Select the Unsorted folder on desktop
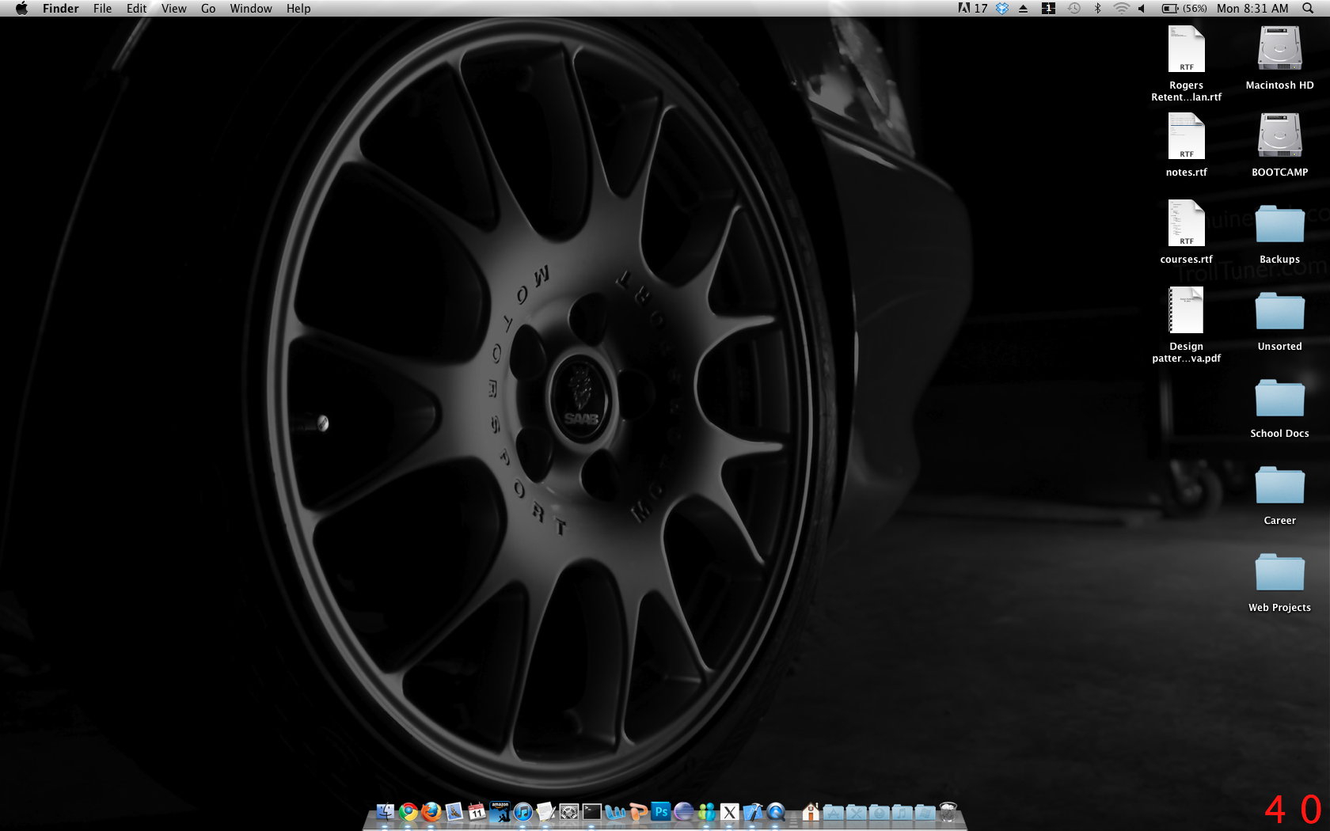 click(x=1279, y=311)
